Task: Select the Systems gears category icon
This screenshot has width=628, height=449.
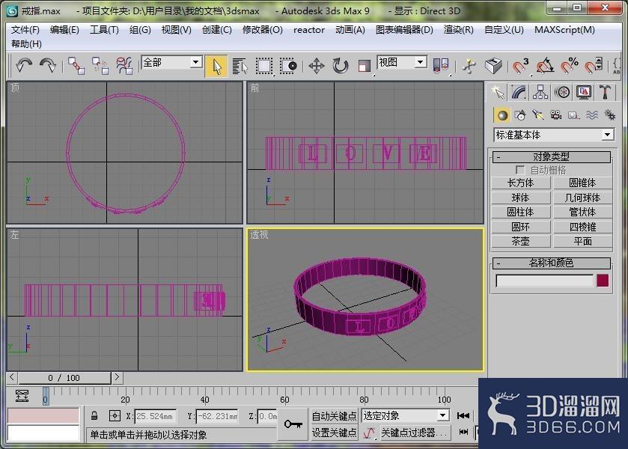Action: pyautogui.click(x=610, y=115)
